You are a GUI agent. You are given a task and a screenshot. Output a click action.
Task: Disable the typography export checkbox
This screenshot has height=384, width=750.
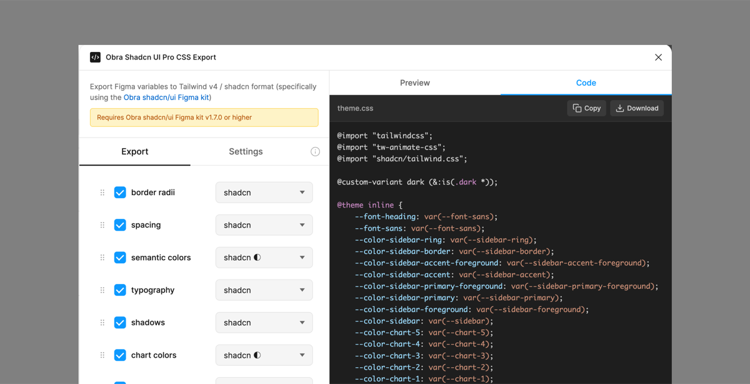coord(120,290)
